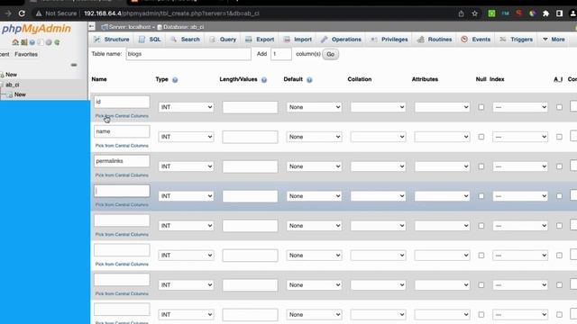Open Default dropdown for permalinks column
This screenshot has height=324, width=577.
tap(314, 166)
